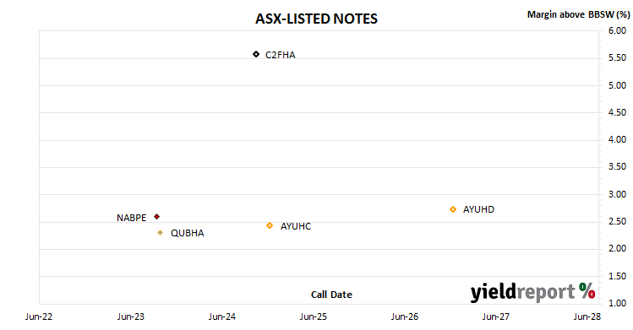Viewport: 633px width, 330px height.
Task: Click the C2FHA black diamond marker
Action: [256, 54]
